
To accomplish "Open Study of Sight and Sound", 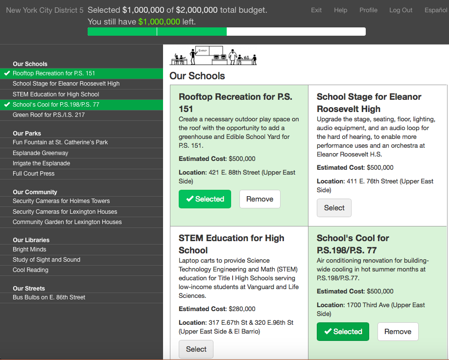I will coord(81,260).
